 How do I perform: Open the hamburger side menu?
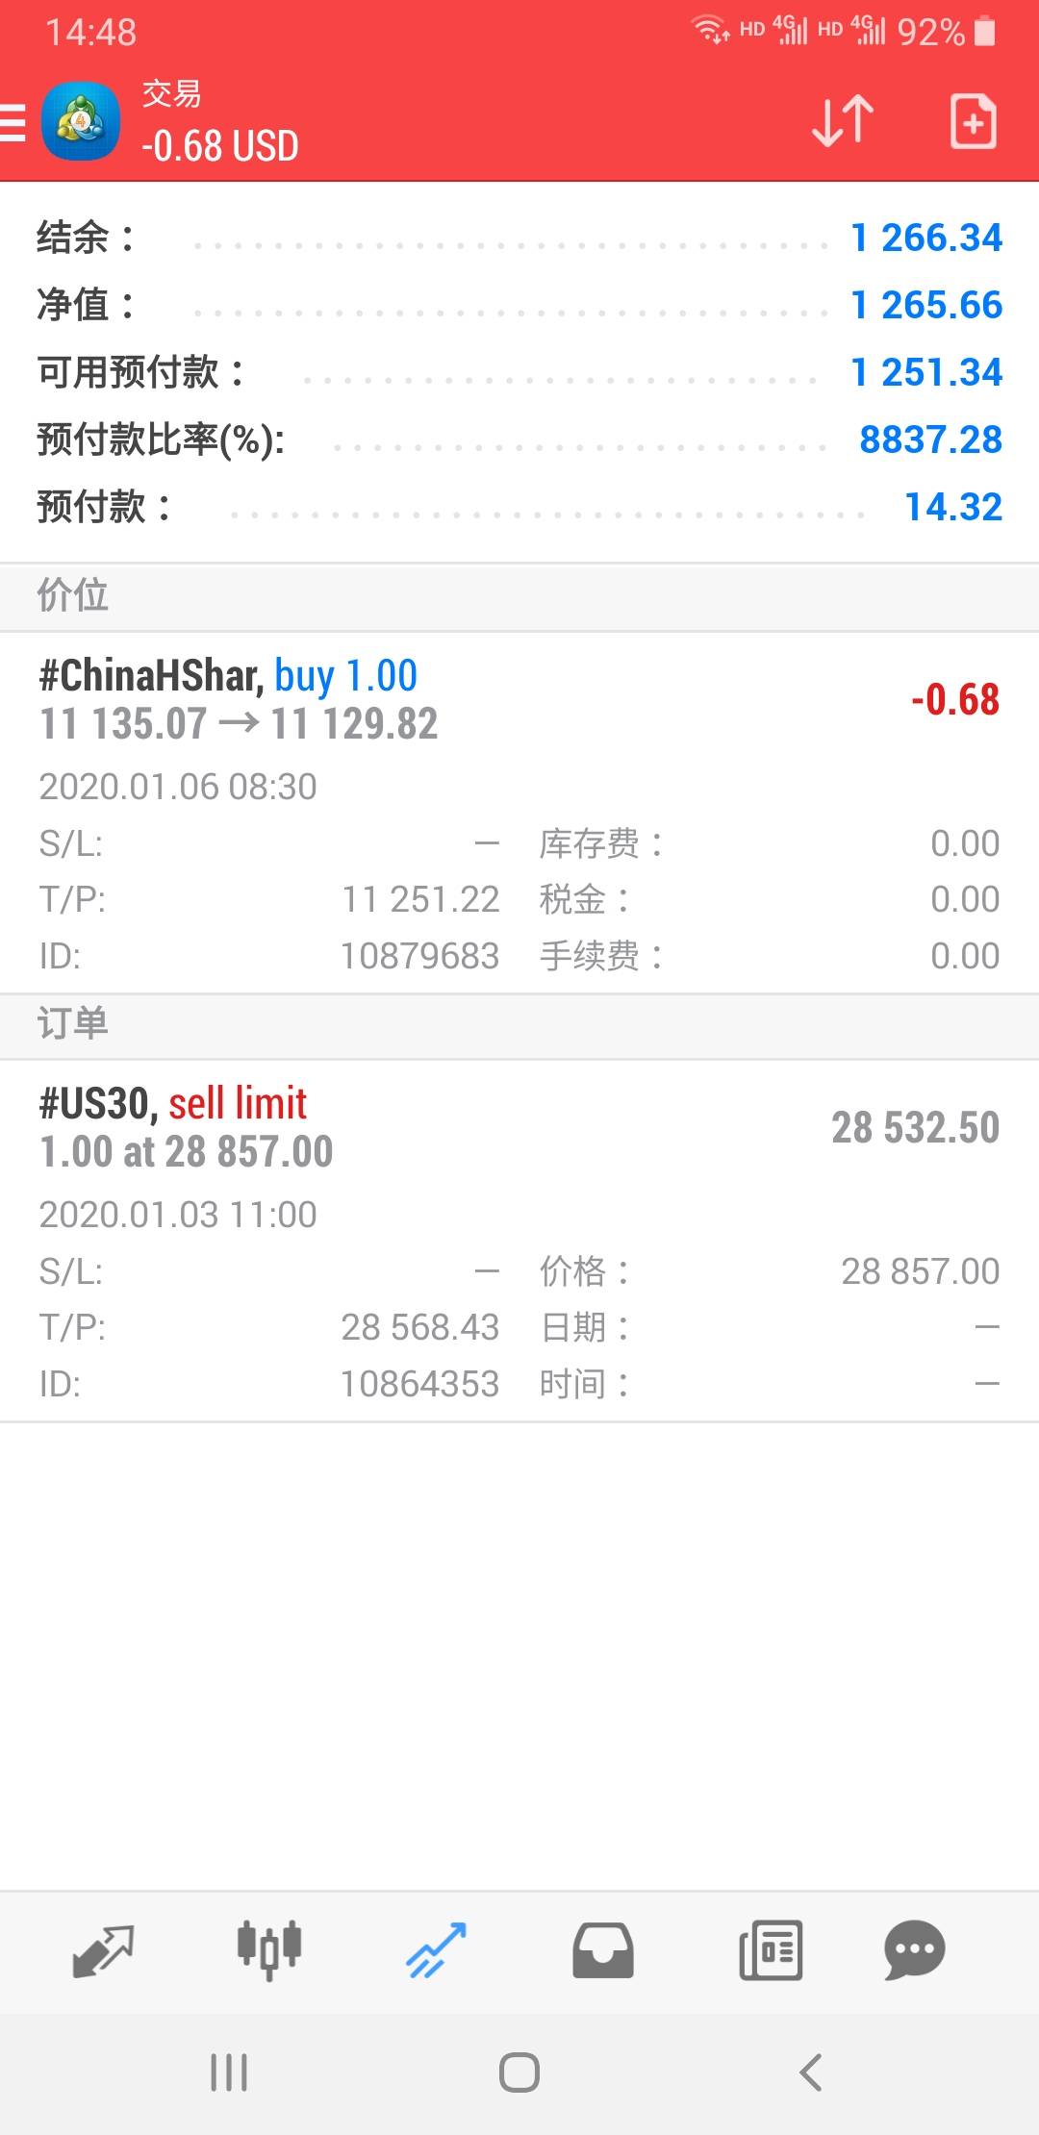point(13,123)
